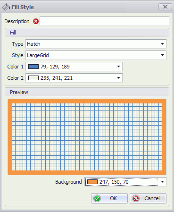Click the red X icon on Cancel
This screenshot has width=174, height=212.
(136, 198)
